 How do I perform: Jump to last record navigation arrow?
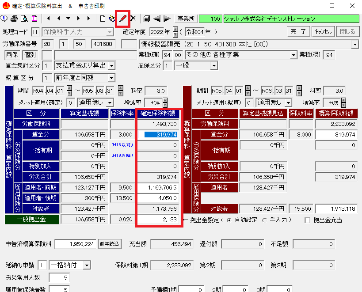[x=89, y=19]
